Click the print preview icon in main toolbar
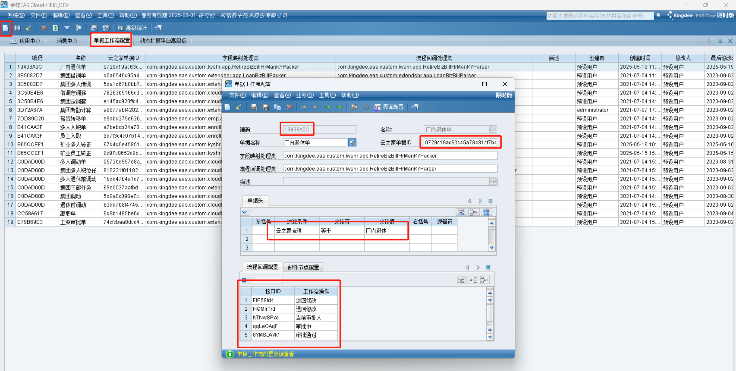This screenshot has height=371, width=736. (106, 28)
